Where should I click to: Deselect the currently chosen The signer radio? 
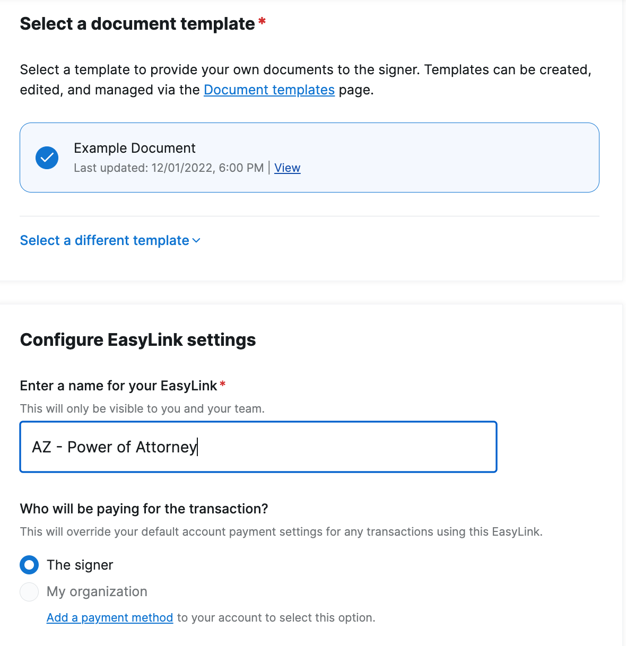29,565
